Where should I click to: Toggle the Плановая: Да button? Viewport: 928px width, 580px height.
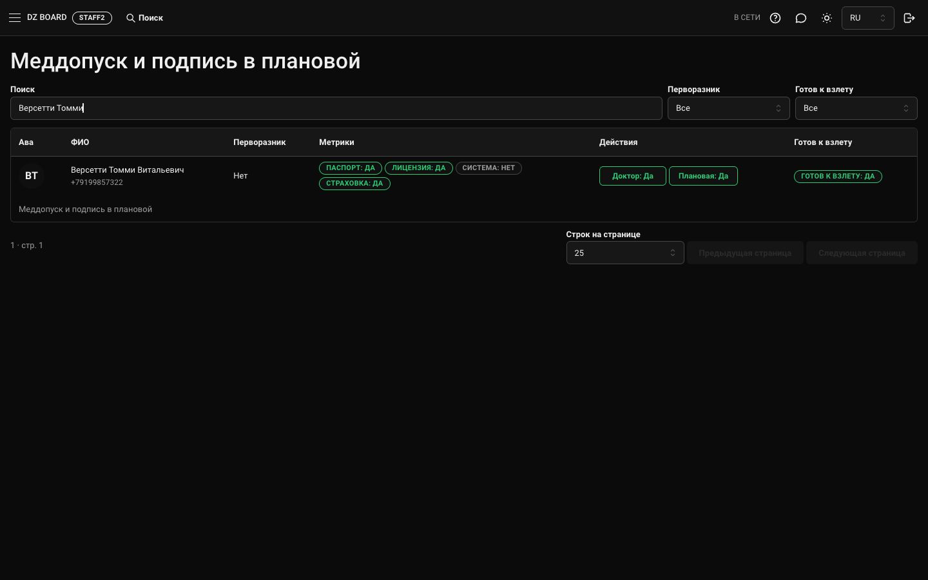703,176
